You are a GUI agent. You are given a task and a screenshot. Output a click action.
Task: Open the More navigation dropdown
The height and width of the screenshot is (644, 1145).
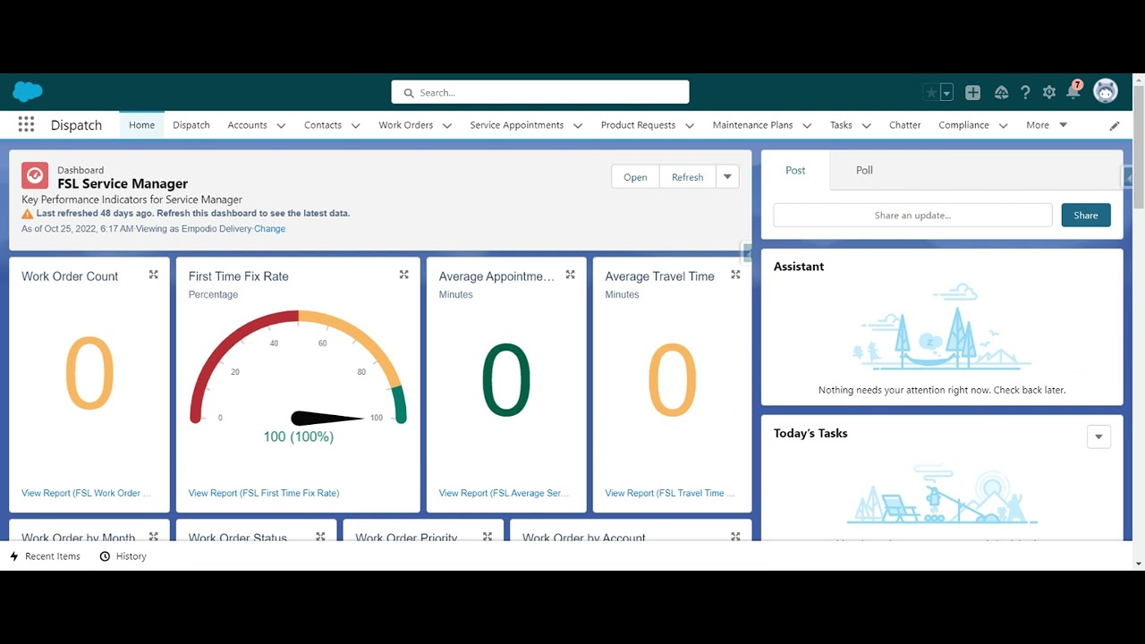[1047, 125]
